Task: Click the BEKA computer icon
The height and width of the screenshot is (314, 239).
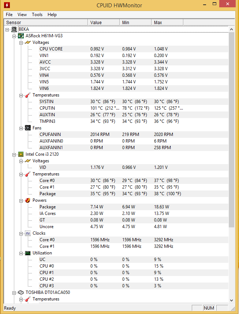Action: (x=14, y=29)
